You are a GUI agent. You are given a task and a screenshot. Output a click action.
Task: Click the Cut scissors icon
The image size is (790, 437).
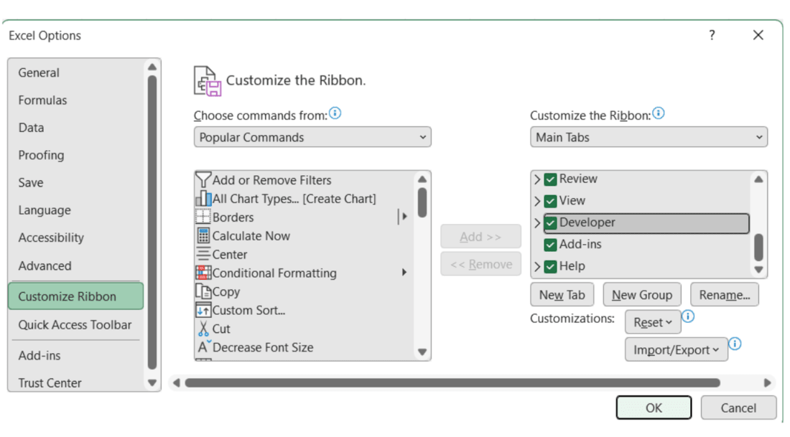[203, 329]
